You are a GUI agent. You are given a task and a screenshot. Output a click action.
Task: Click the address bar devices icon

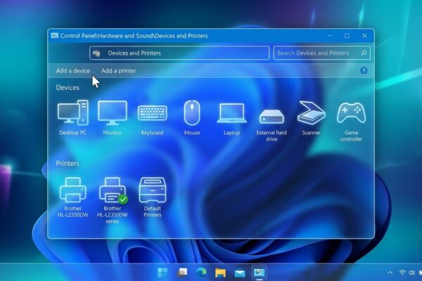(x=96, y=53)
